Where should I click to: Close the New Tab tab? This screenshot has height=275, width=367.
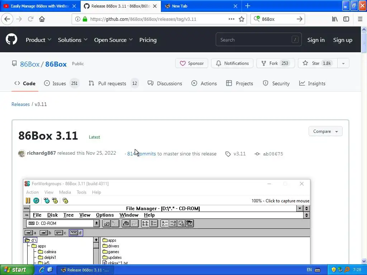(x=235, y=6)
